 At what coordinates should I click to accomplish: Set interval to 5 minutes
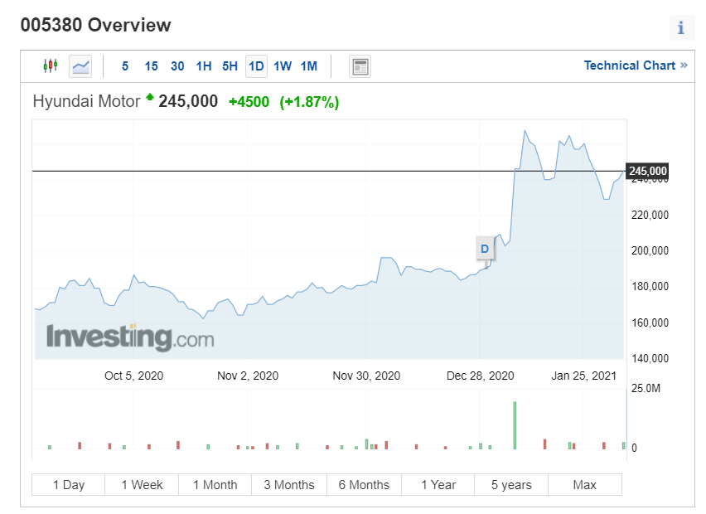pos(125,66)
